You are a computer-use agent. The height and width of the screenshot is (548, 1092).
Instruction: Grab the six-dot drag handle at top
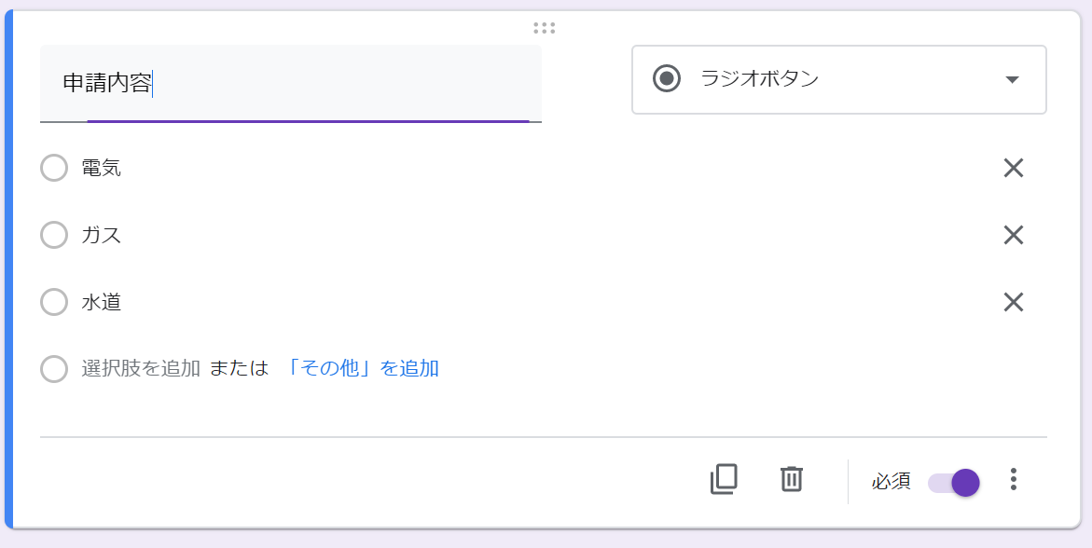pos(545,28)
